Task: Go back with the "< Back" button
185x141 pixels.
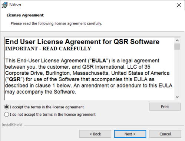Action: [95, 134]
